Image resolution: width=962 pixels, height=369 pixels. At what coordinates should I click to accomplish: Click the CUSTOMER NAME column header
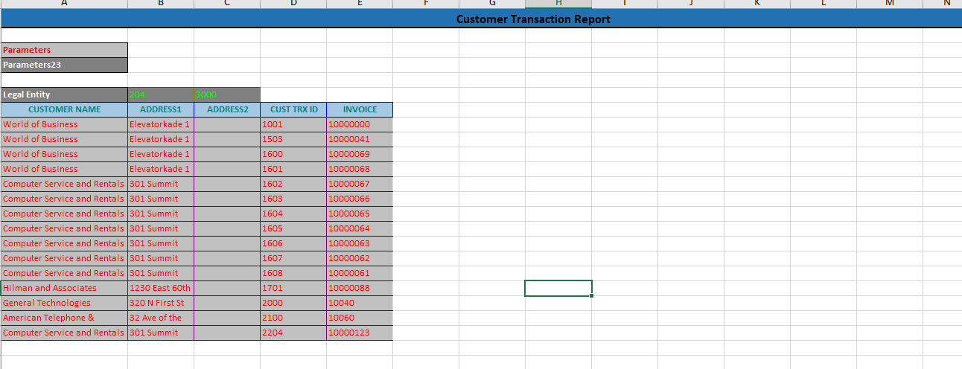64,109
